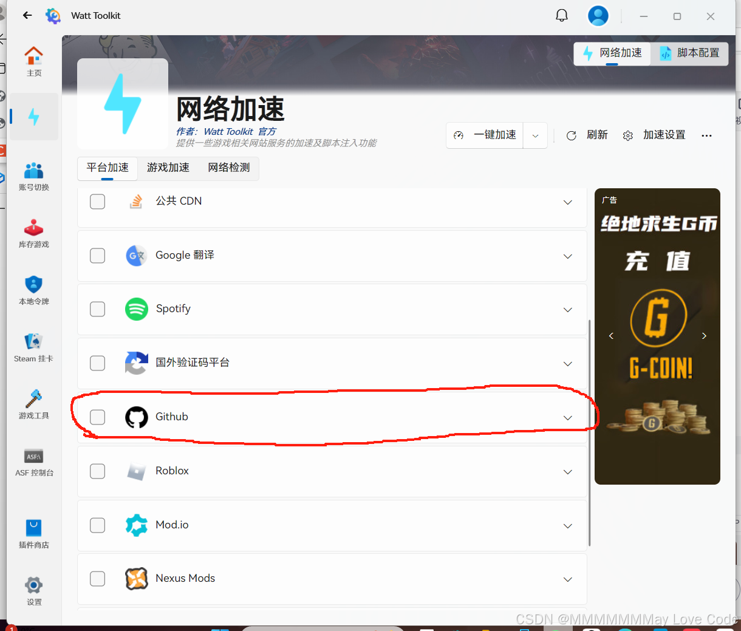Expand the Mod.io row
The image size is (741, 631).
[568, 526]
